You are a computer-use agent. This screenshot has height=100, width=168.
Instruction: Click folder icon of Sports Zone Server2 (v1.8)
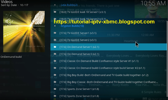click(x=55, y=96)
